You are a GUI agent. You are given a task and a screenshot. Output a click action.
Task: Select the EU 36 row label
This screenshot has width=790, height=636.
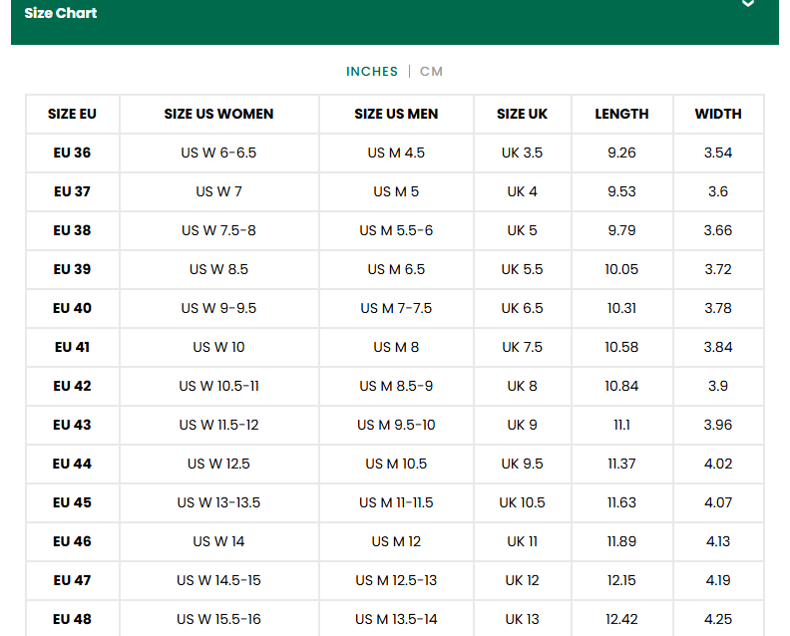pyautogui.click(x=72, y=153)
